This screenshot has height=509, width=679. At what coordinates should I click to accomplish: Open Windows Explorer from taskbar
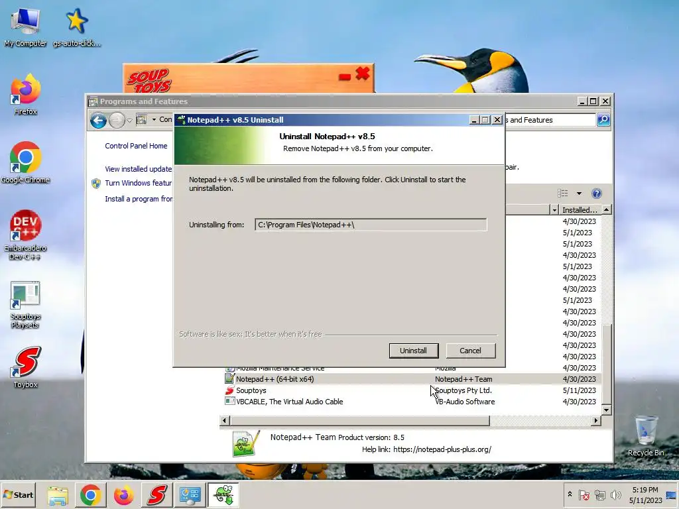pyautogui.click(x=58, y=495)
